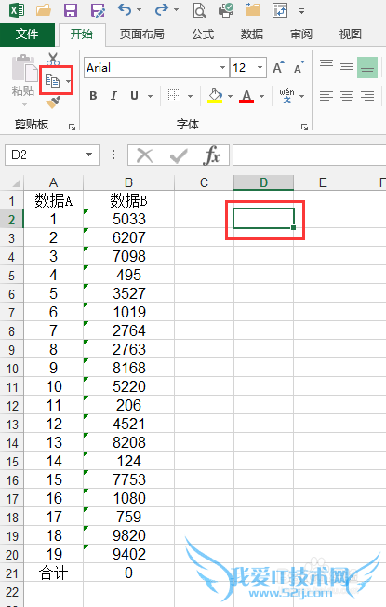Confirm entry with the check mark

tap(179, 155)
